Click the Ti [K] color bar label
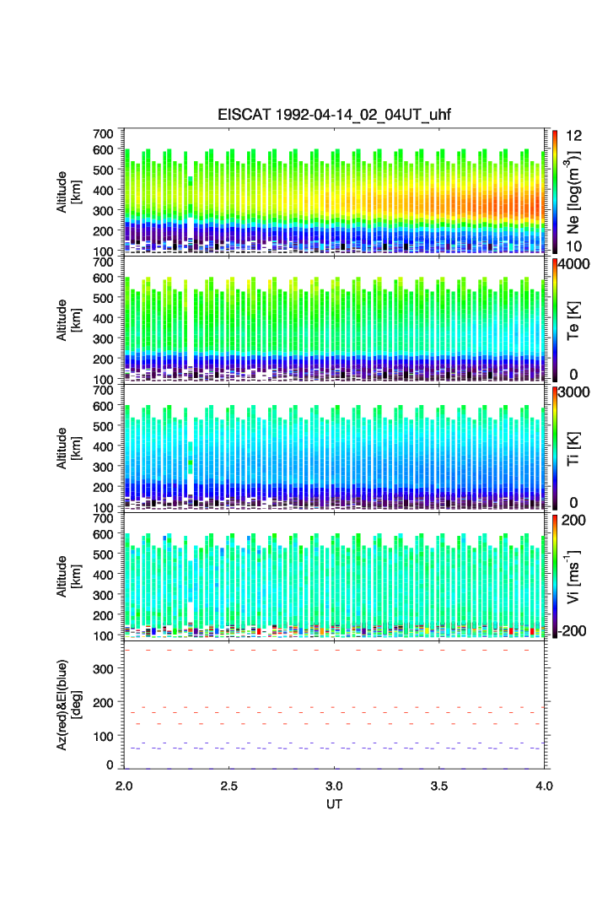 click(573, 449)
